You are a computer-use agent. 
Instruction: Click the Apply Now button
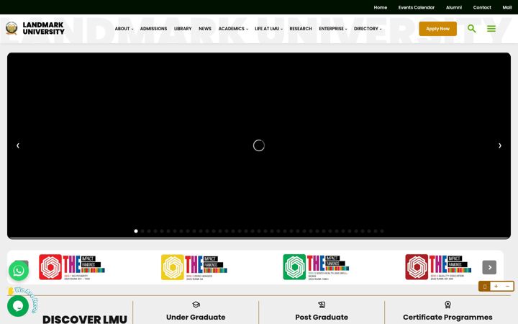click(x=437, y=29)
